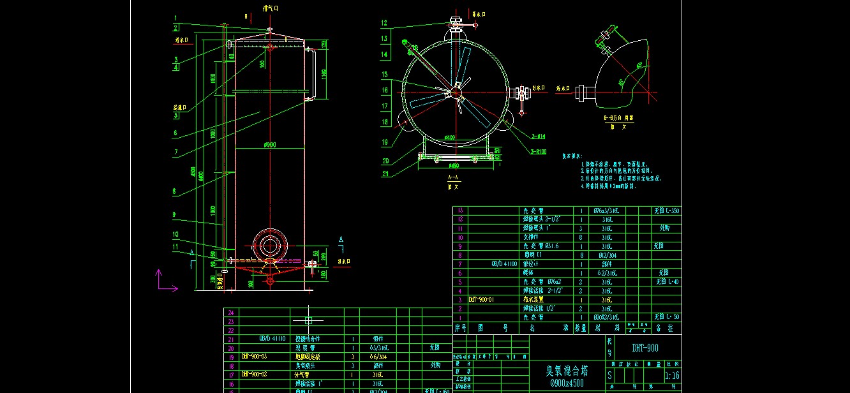
Task: Click the "S" stage mark in the title block
Action: point(611,376)
